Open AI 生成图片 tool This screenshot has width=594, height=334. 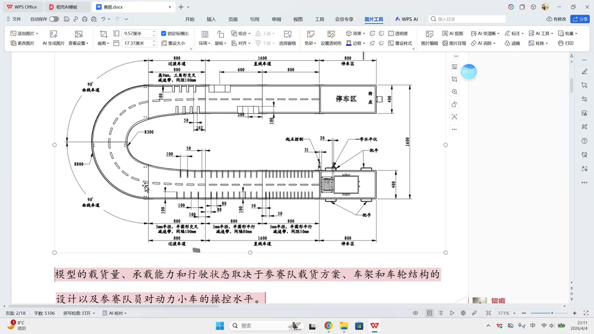click(x=53, y=38)
